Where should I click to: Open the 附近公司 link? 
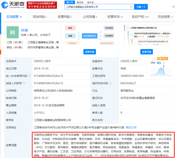click(x=131, y=127)
